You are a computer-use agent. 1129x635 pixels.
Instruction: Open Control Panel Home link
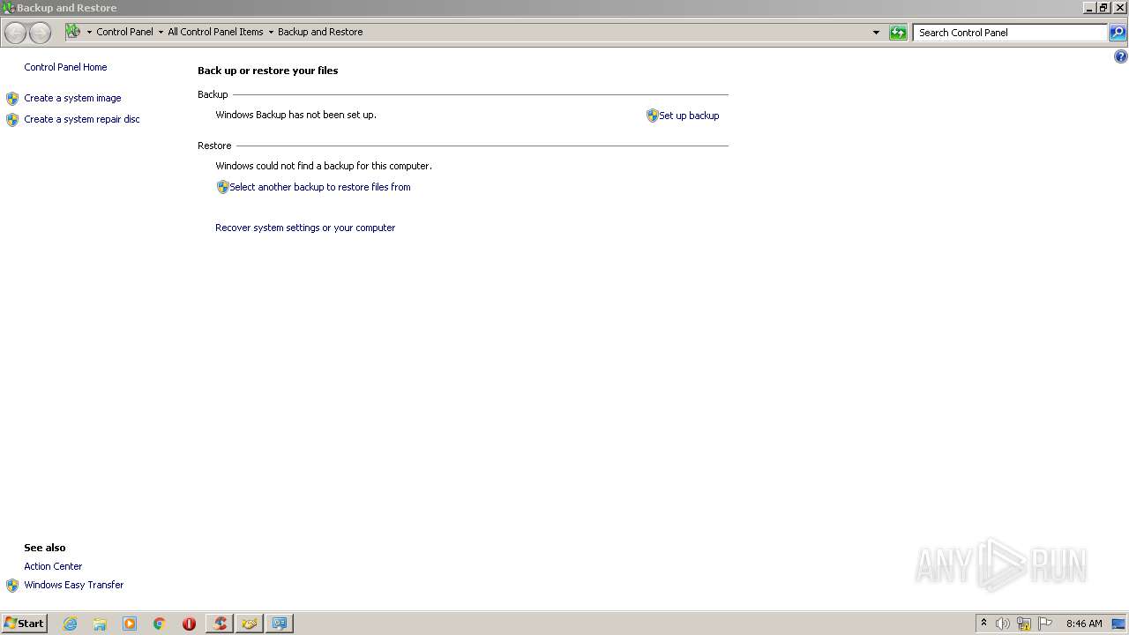click(65, 67)
